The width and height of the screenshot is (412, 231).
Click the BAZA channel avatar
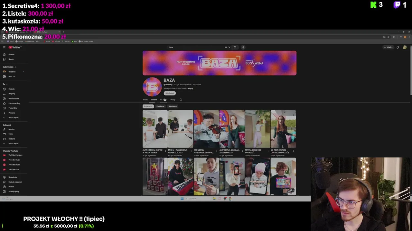(152, 87)
